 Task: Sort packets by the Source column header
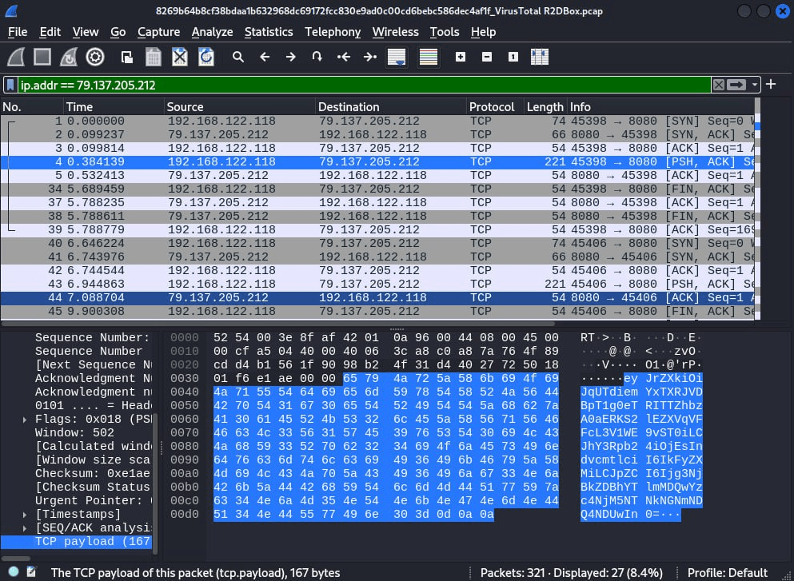[x=240, y=107]
